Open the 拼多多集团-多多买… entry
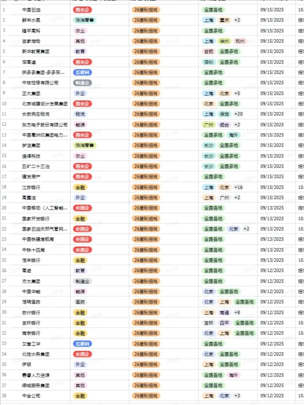This screenshot has height=405, width=304. pos(43,72)
